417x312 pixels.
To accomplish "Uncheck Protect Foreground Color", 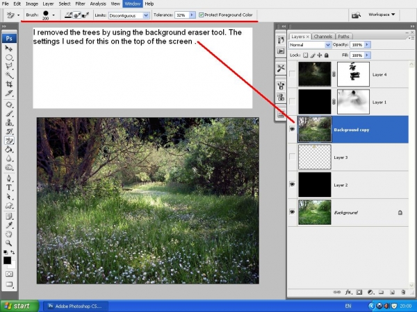I will [201, 15].
